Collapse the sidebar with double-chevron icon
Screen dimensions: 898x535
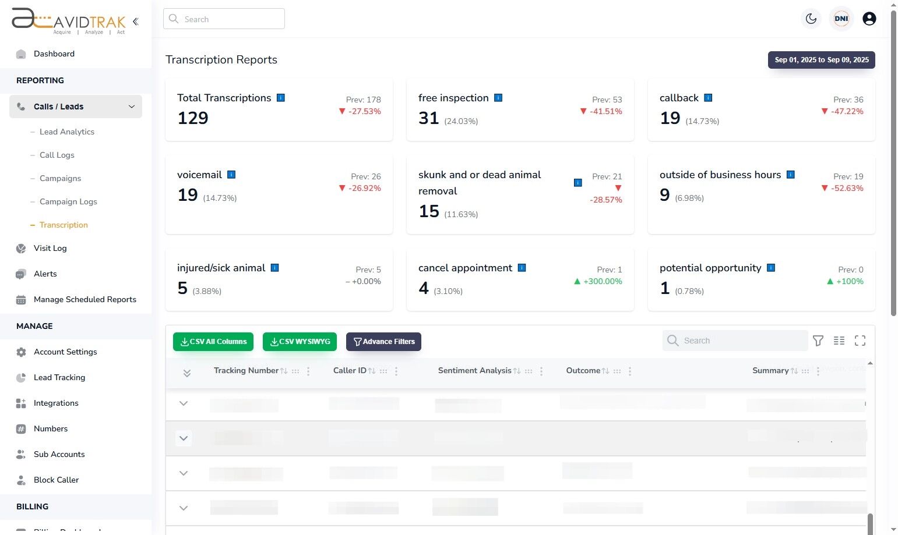tap(135, 22)
